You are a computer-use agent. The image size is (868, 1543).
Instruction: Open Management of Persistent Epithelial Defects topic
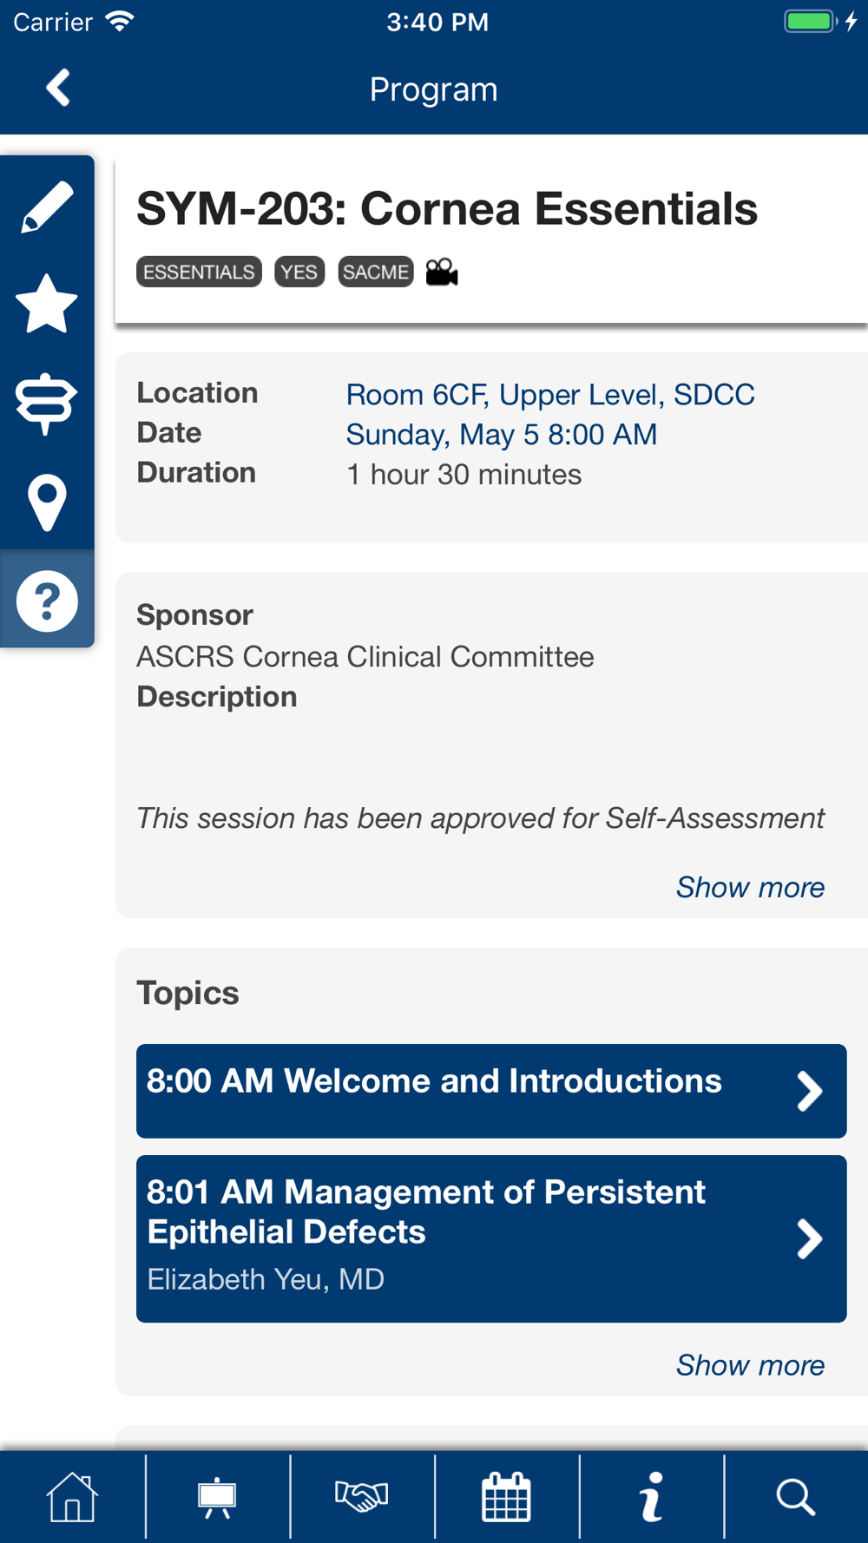point(491,1238)
